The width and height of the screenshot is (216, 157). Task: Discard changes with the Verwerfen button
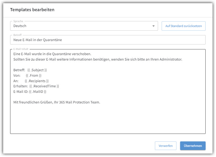coord(166,146)
